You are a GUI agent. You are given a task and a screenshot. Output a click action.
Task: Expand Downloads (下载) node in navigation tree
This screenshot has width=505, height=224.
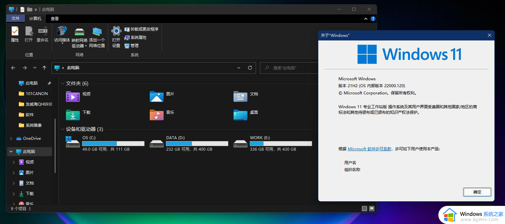click(x=14, y=194)
